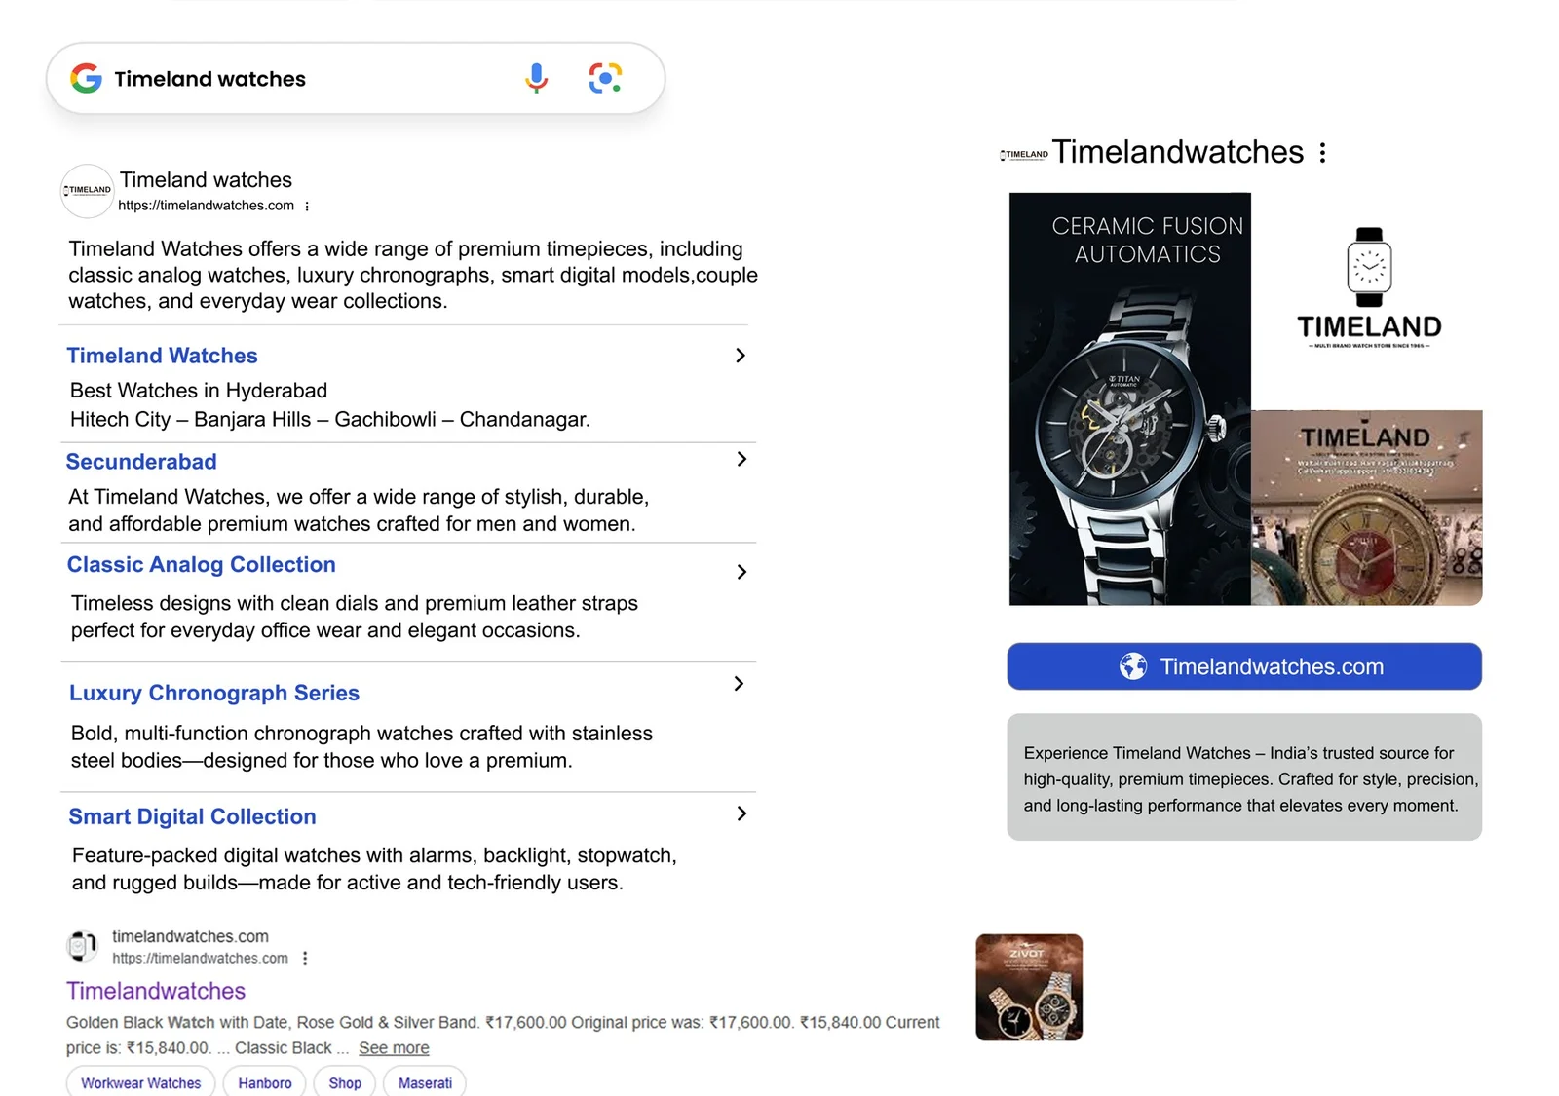Click the Timeland round site favicon
The height and width of the screenshot is (1096, 1559).
[x=88, y=191]
